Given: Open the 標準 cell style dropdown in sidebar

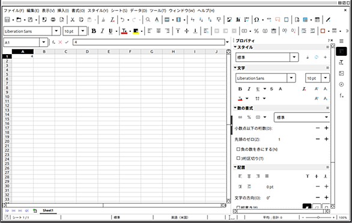Looking at the screenshot, I should point(294,57).
